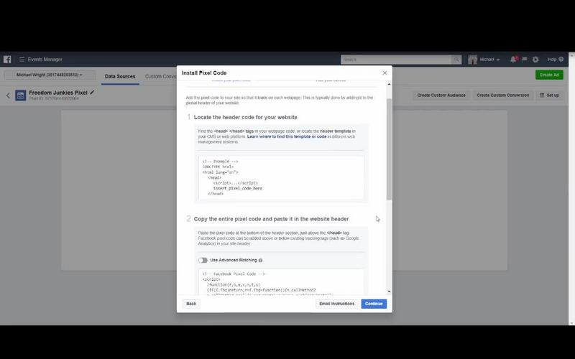The image size is (575, 359).
Task: Click the green Create Ad button
Action: (x=549, y=75)
